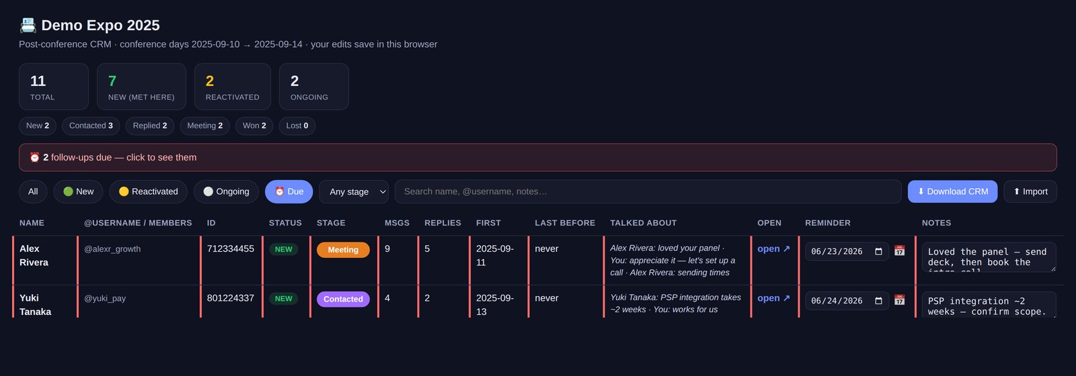Click the ID column header
The image size is (1076, 376).
211,223
